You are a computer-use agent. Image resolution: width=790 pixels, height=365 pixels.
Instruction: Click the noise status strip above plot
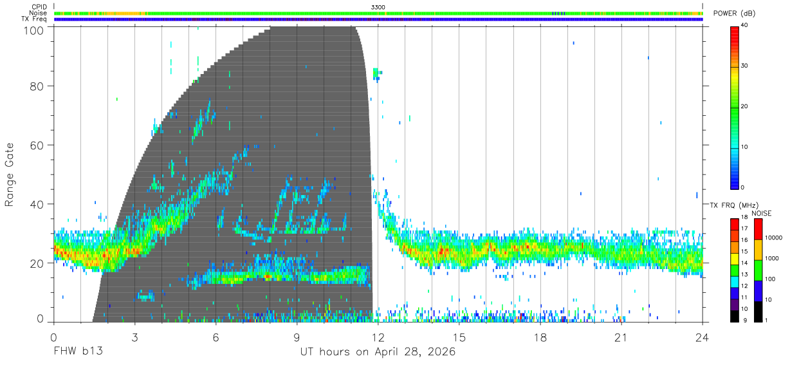click(378, 13)
